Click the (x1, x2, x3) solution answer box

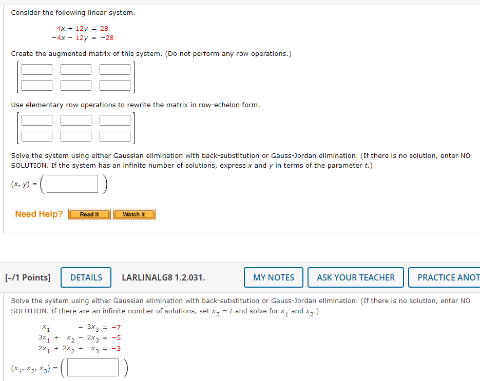pos(92,367)
